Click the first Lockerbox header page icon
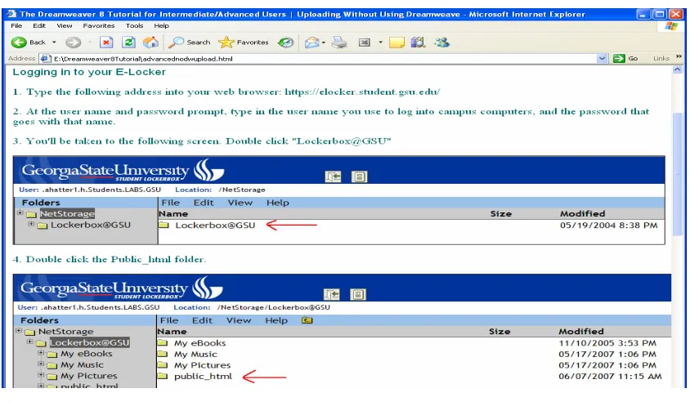 pyautogui.click(x=359, y=176)
